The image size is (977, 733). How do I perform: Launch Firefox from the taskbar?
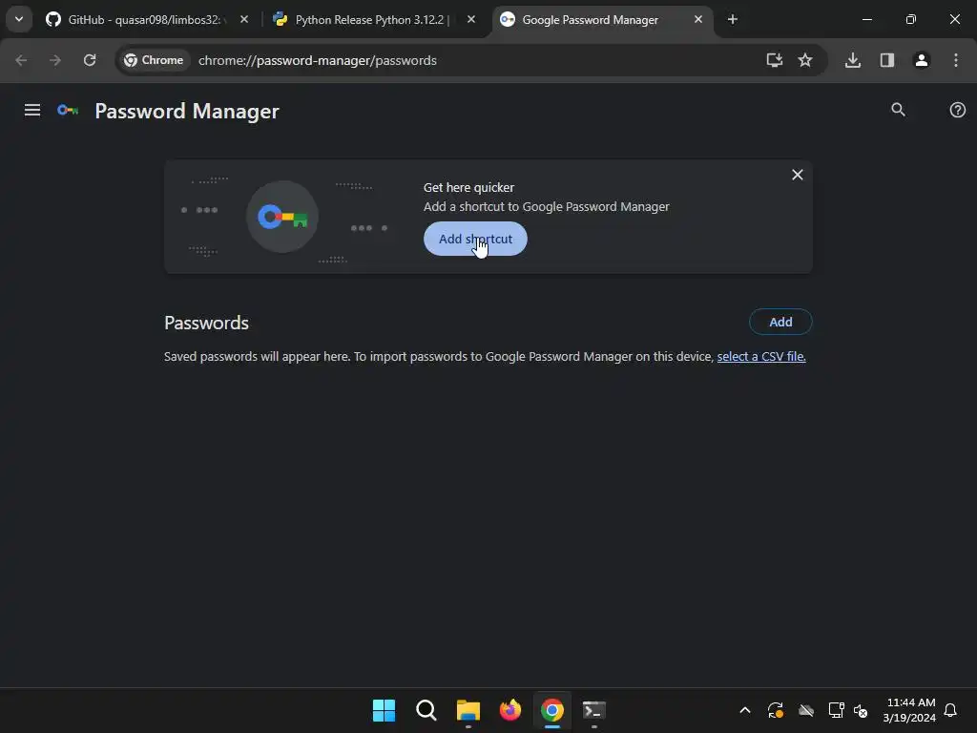coord(510,710)
